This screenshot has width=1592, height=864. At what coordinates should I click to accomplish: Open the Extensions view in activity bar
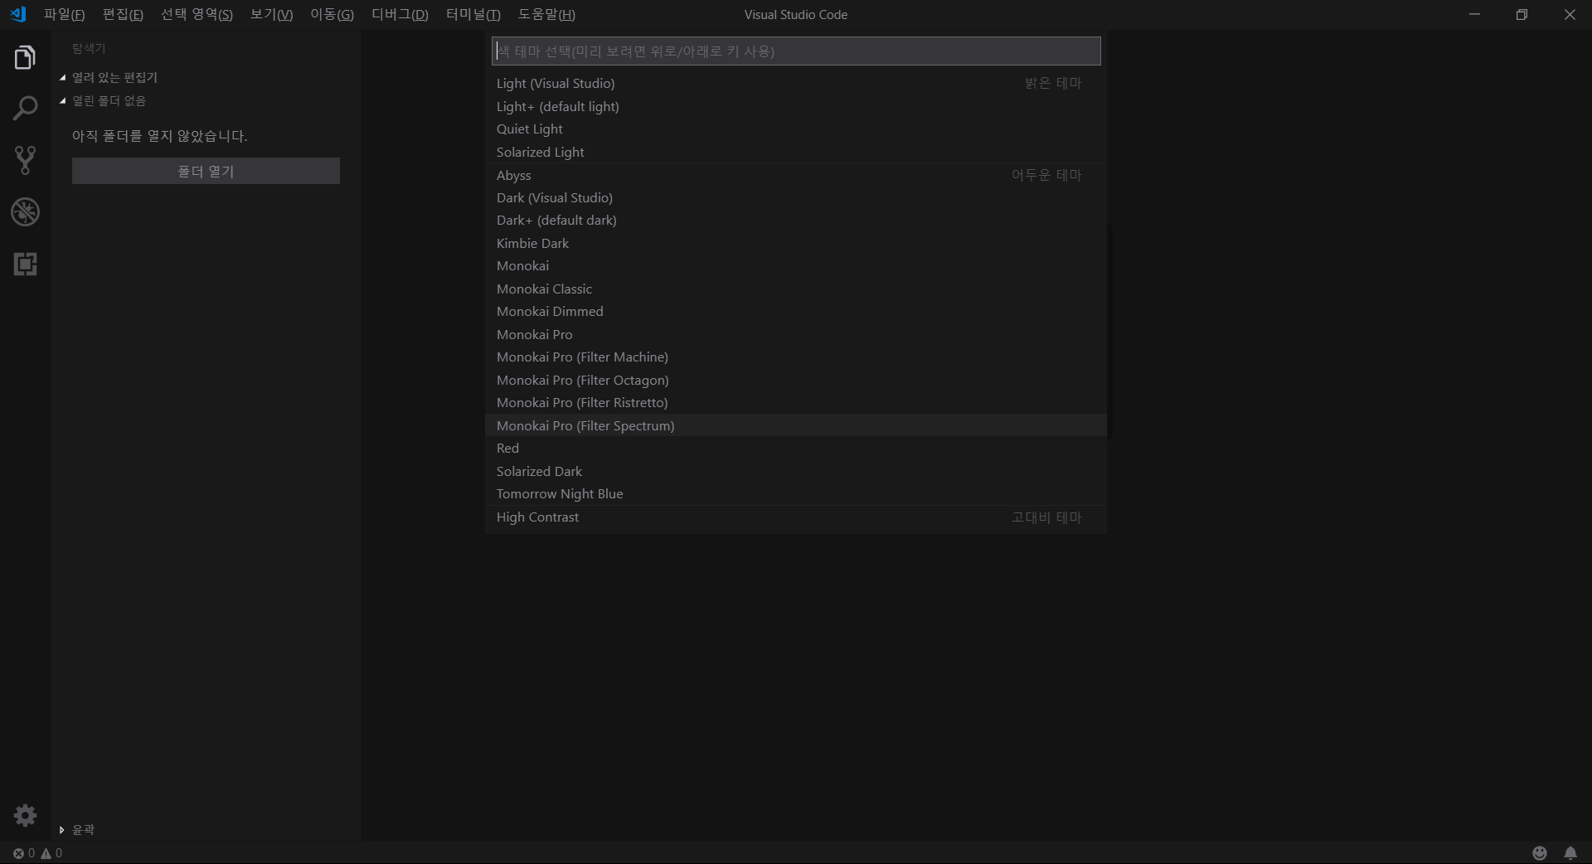(25, 264)
